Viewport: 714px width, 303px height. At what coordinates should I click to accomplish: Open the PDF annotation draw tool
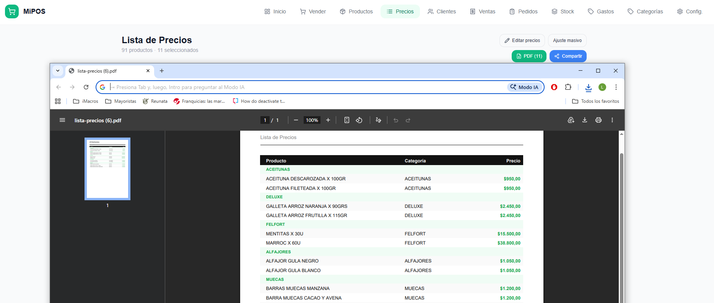(378, 120)
